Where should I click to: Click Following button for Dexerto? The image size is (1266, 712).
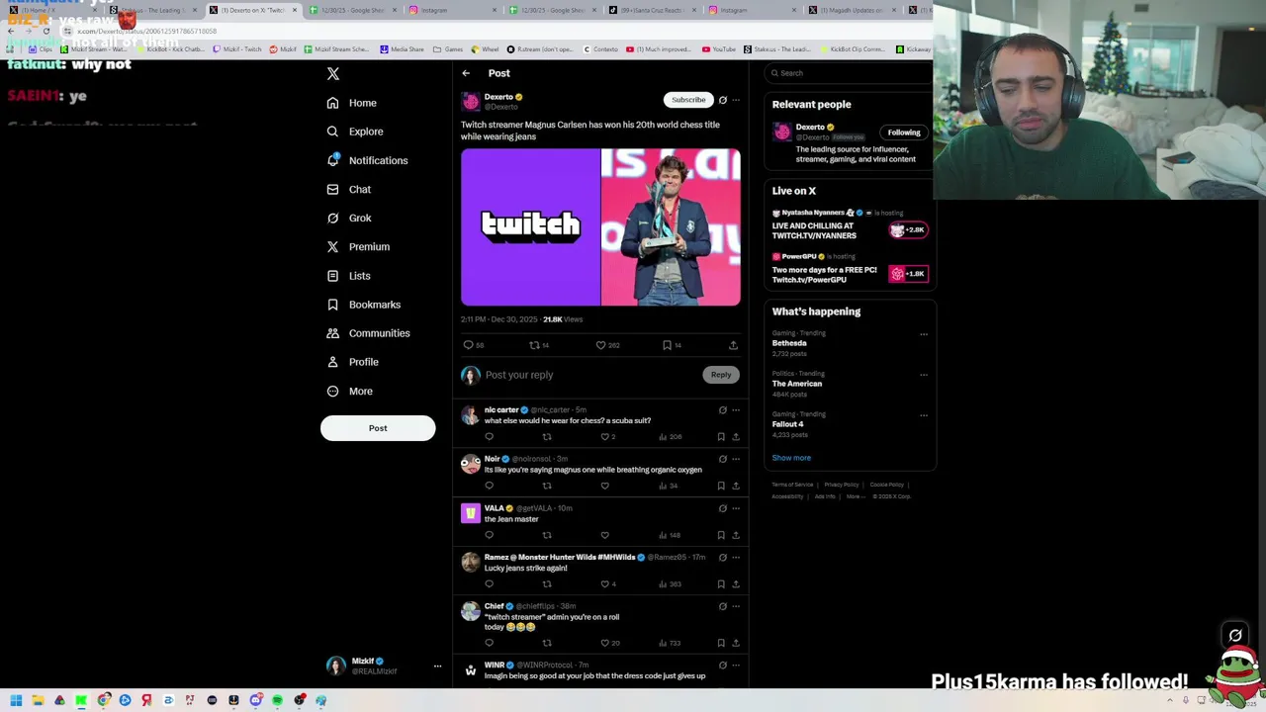(x=904, y=133)
